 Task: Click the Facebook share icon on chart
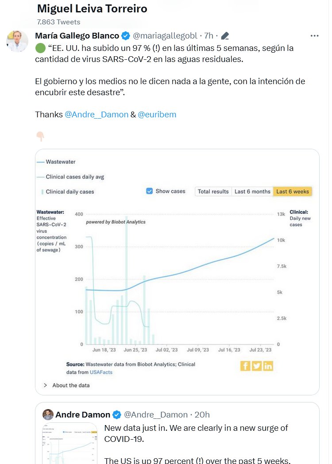coord(245,366)
